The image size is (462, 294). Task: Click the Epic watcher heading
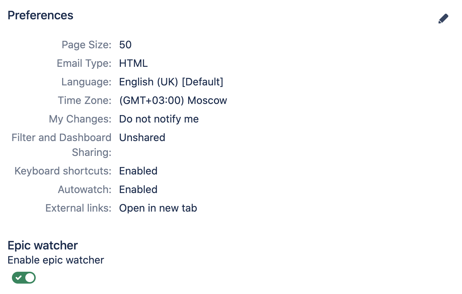(x=42, y=245)
